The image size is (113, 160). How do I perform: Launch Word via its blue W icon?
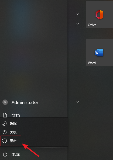click(99, 53)
